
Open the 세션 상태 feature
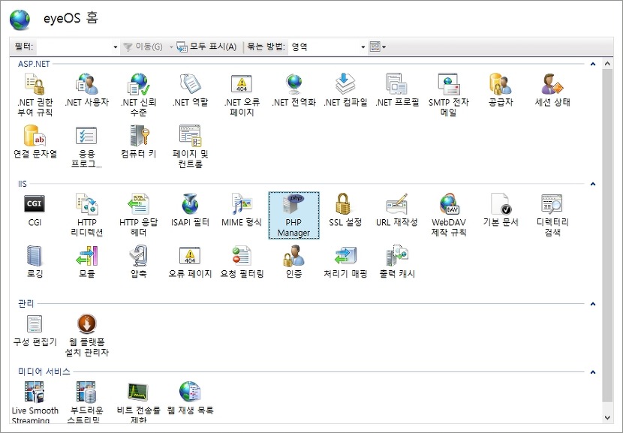[552, 90]
